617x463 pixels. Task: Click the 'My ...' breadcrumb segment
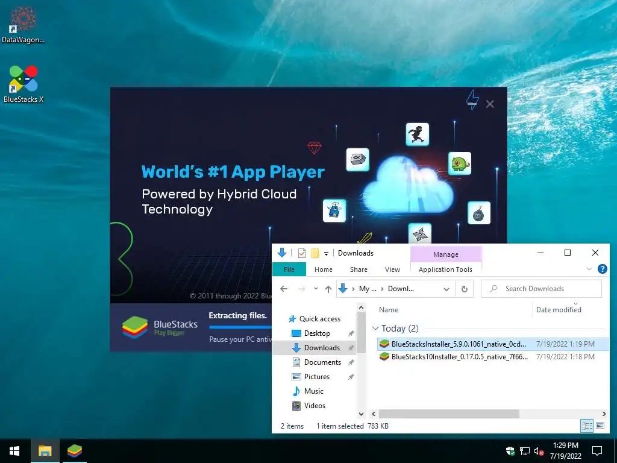[368, 289]
